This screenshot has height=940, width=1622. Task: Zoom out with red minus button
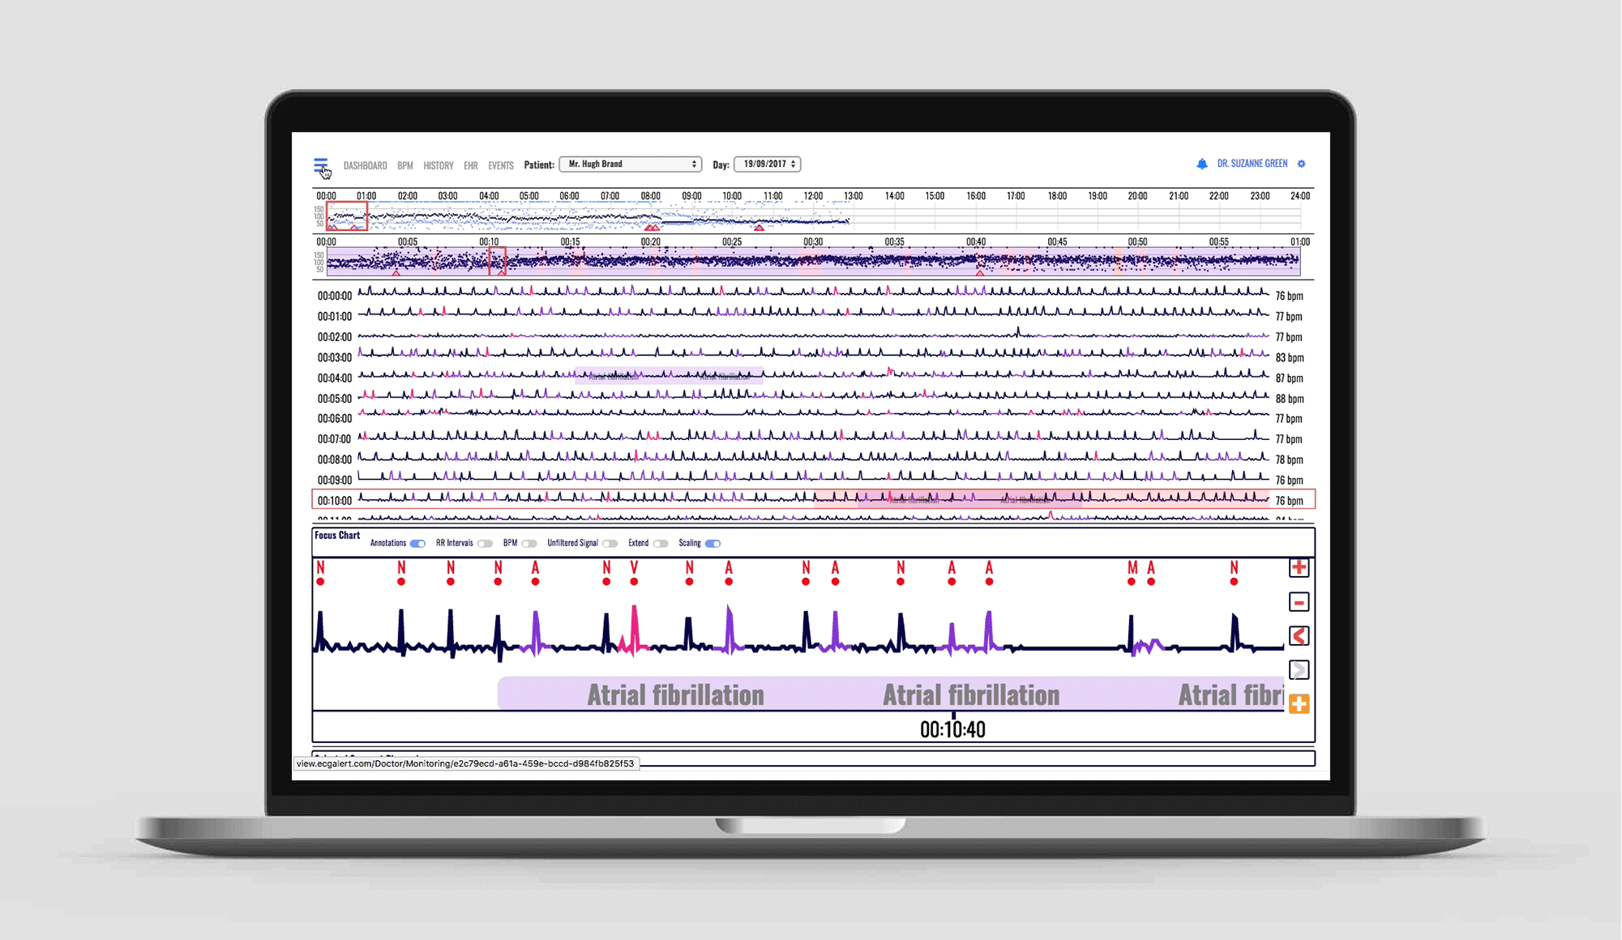[x=1299, y=602]
